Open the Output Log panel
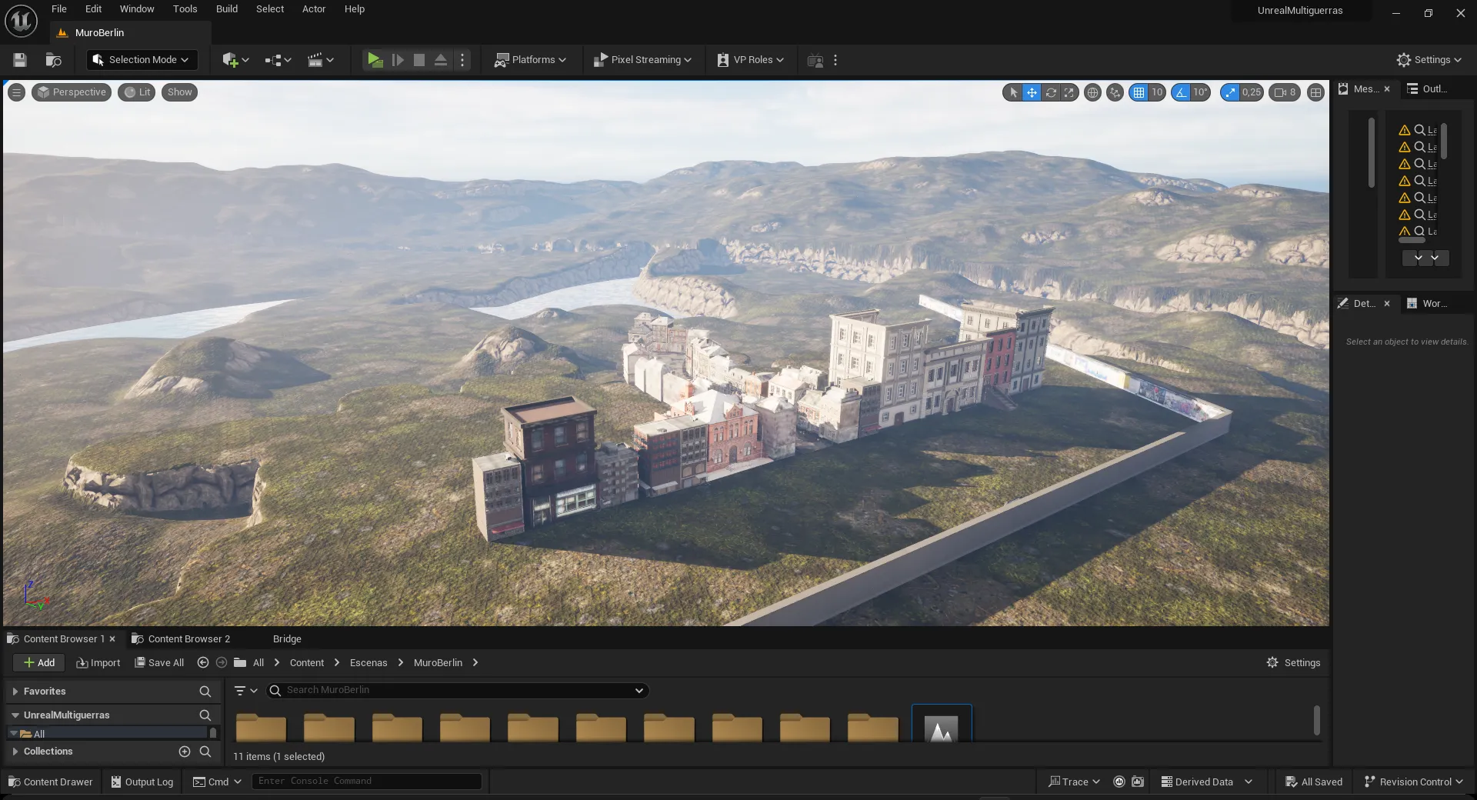1477x800 pixels. point(142,782)
